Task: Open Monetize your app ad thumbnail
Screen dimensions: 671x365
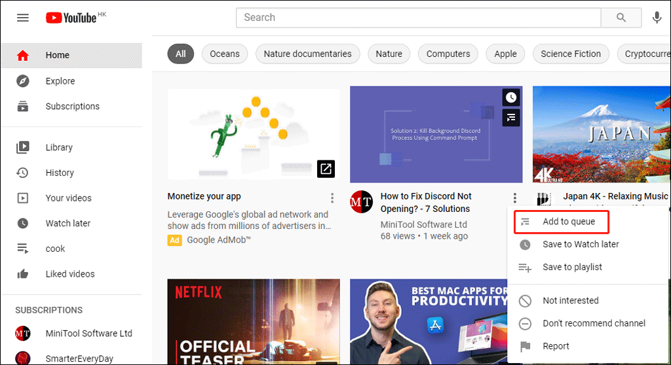Action: [254, 134]
